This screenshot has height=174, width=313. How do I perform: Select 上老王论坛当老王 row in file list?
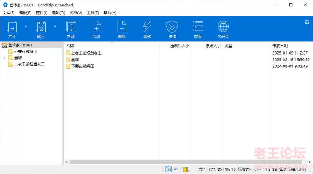(x=86, y=53)
